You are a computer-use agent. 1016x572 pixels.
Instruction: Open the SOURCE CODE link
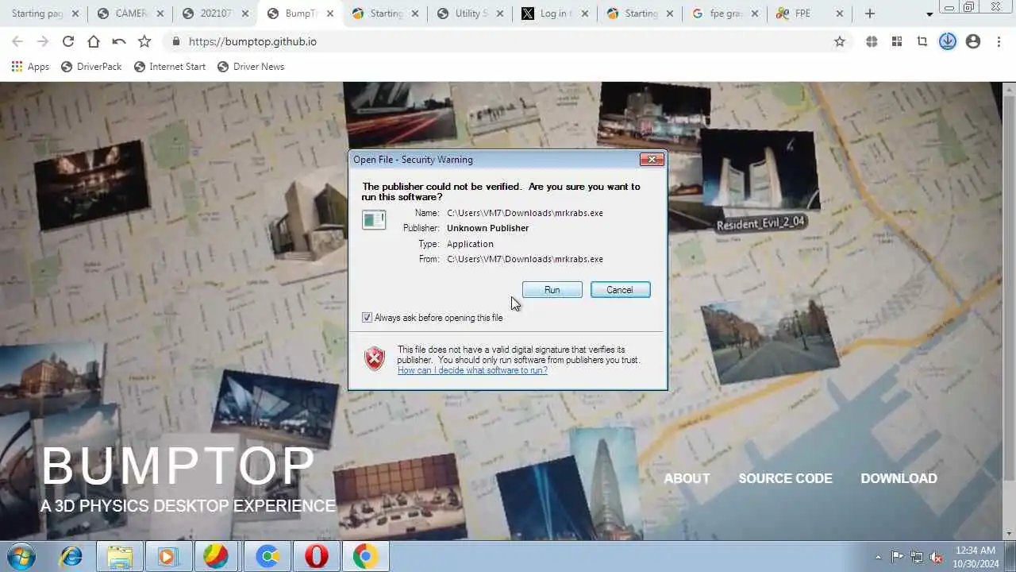[x=785, y=478]
